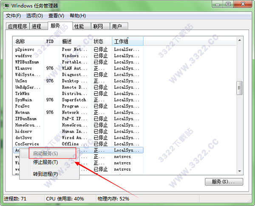The height and width of the screenshot is (206, 255).
Task: Sort services by 名称 column header
Action: point(28,42)
